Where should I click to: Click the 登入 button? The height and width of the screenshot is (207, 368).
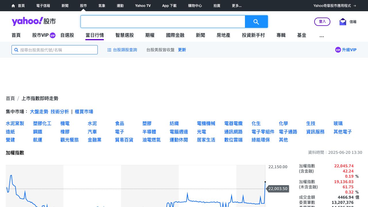point(322,22)
